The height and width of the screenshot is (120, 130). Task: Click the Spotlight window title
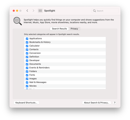pyautogui.click(x=50, y=11)
